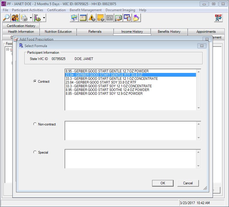Viewport: 229px width, 207px height.
Task: Select Gerber Good Start Soothe 12.4 oz powder
Action: (x=131, y=90)
